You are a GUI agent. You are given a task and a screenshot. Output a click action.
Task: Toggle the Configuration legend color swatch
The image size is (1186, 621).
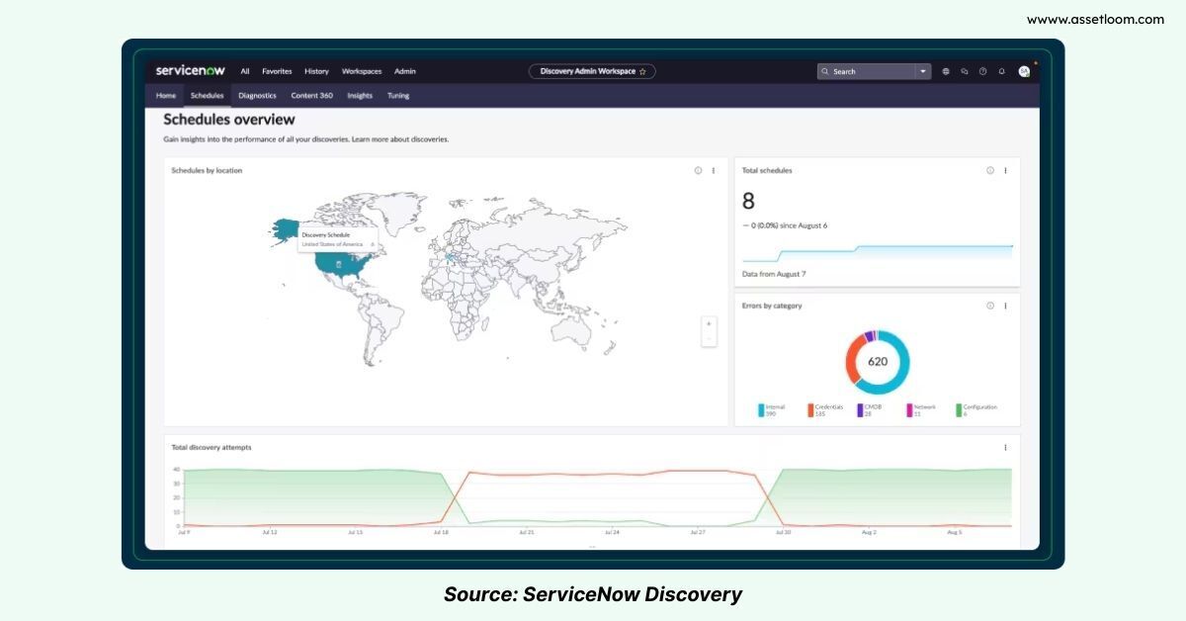pos(959,410)
